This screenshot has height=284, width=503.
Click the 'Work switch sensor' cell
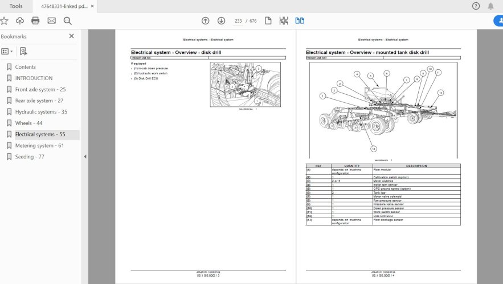[416, 212]
